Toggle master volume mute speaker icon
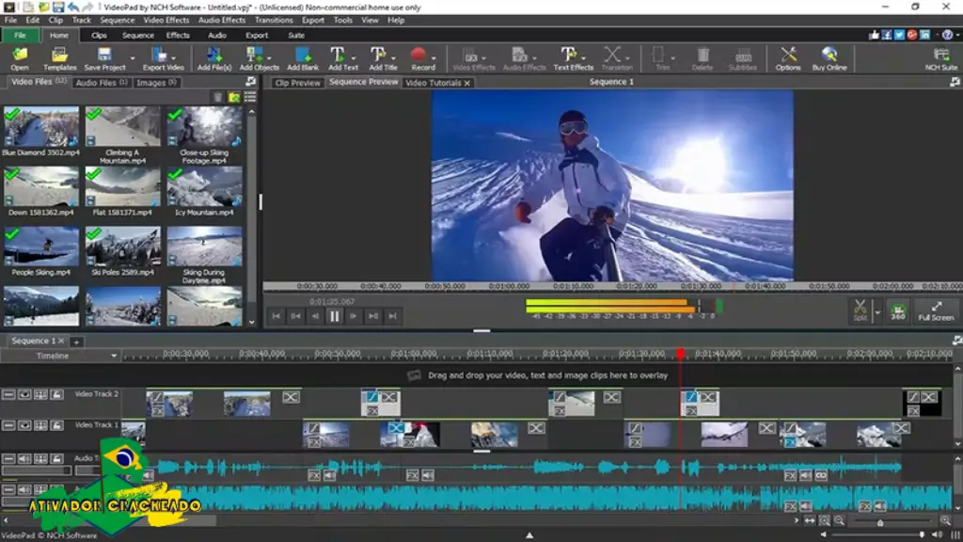 (938, 534)
